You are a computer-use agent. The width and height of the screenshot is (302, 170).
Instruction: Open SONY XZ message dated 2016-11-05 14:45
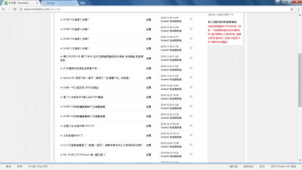[x=76, y=20]
